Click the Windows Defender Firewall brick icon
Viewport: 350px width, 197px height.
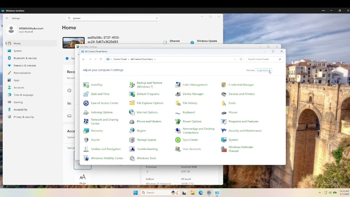pyautogui.click(x=224, y=149)
